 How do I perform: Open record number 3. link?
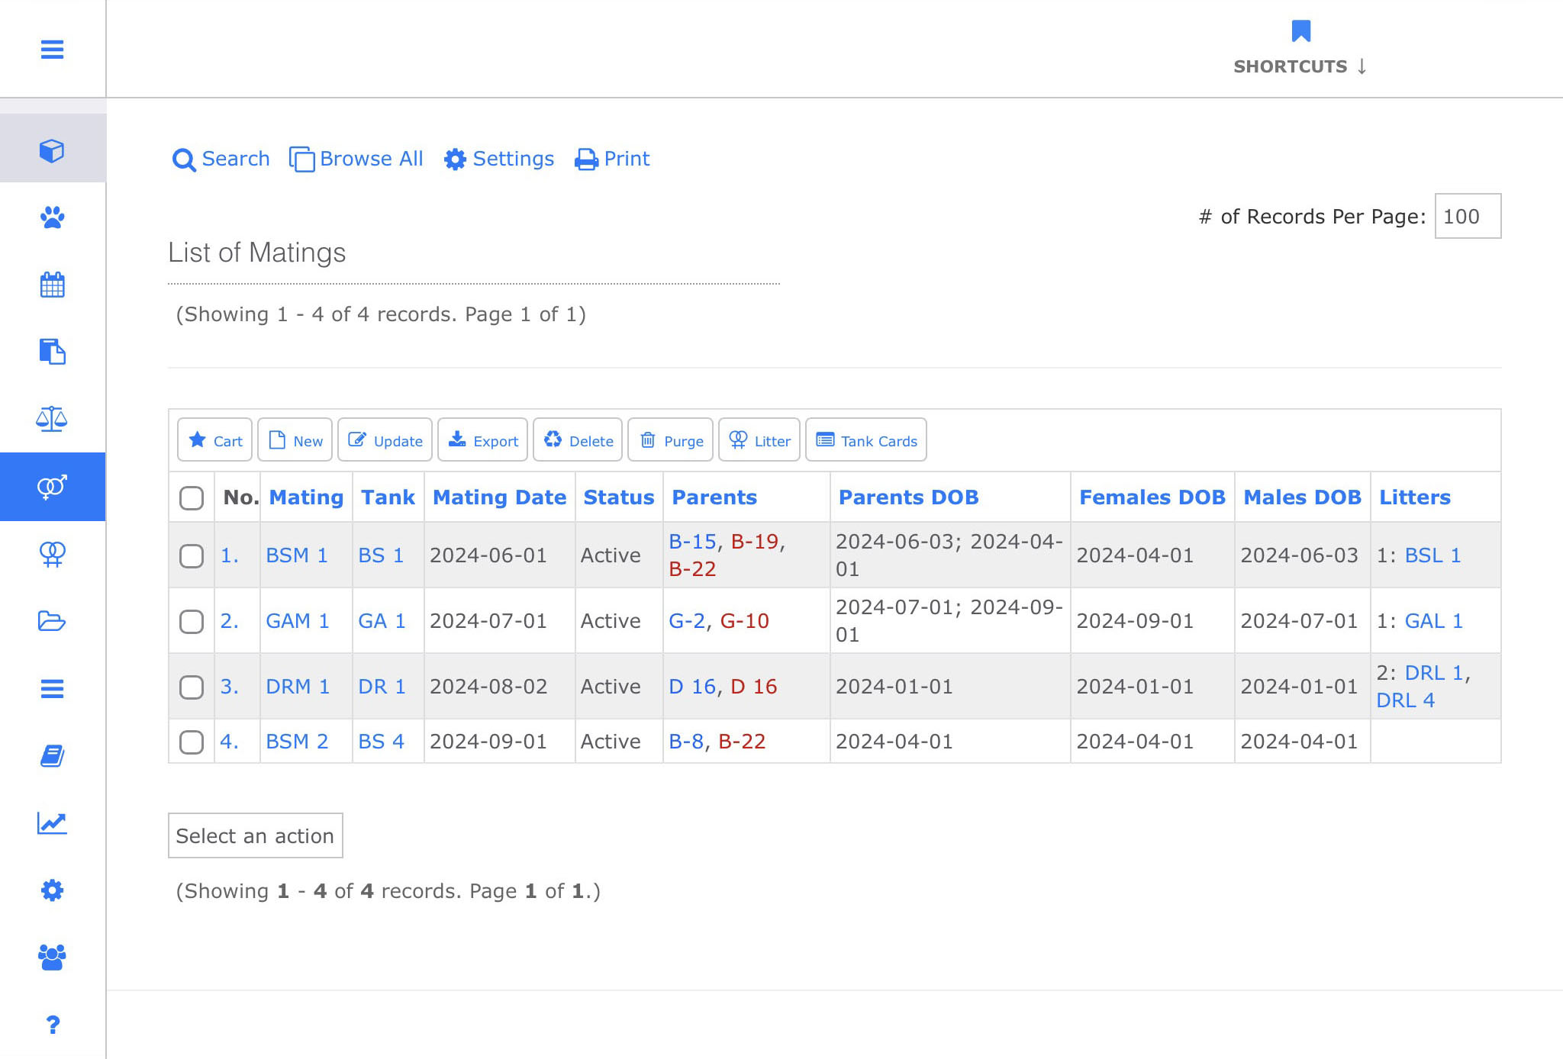(230, 687)
